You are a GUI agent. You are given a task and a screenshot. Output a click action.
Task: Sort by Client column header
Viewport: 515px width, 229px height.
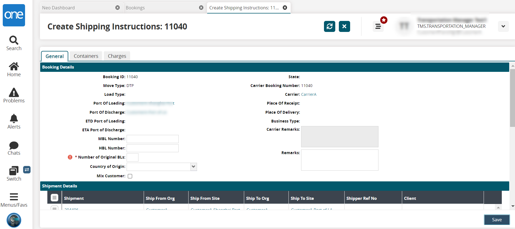(x=443, y=198)
